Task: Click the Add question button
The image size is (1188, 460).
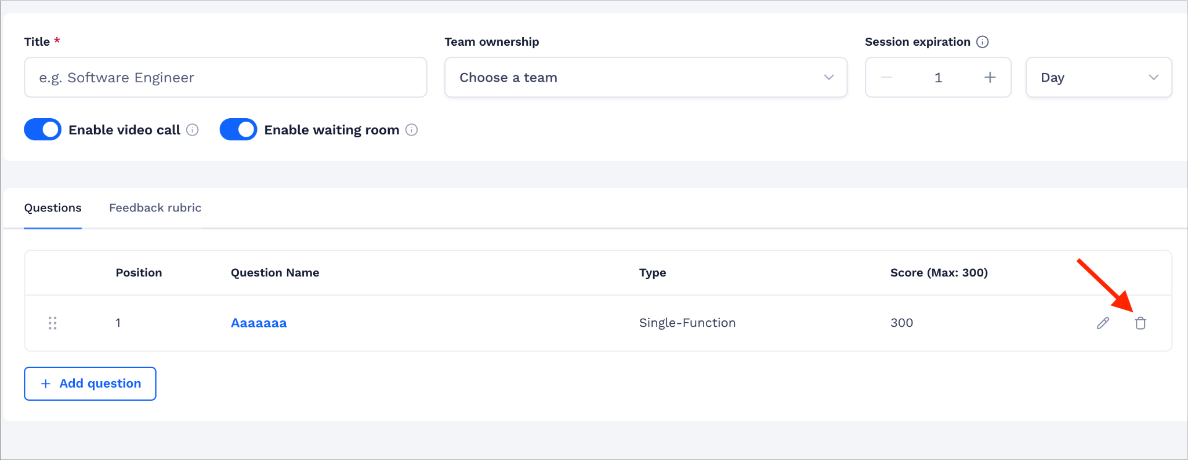Action: tap(90, 384)
